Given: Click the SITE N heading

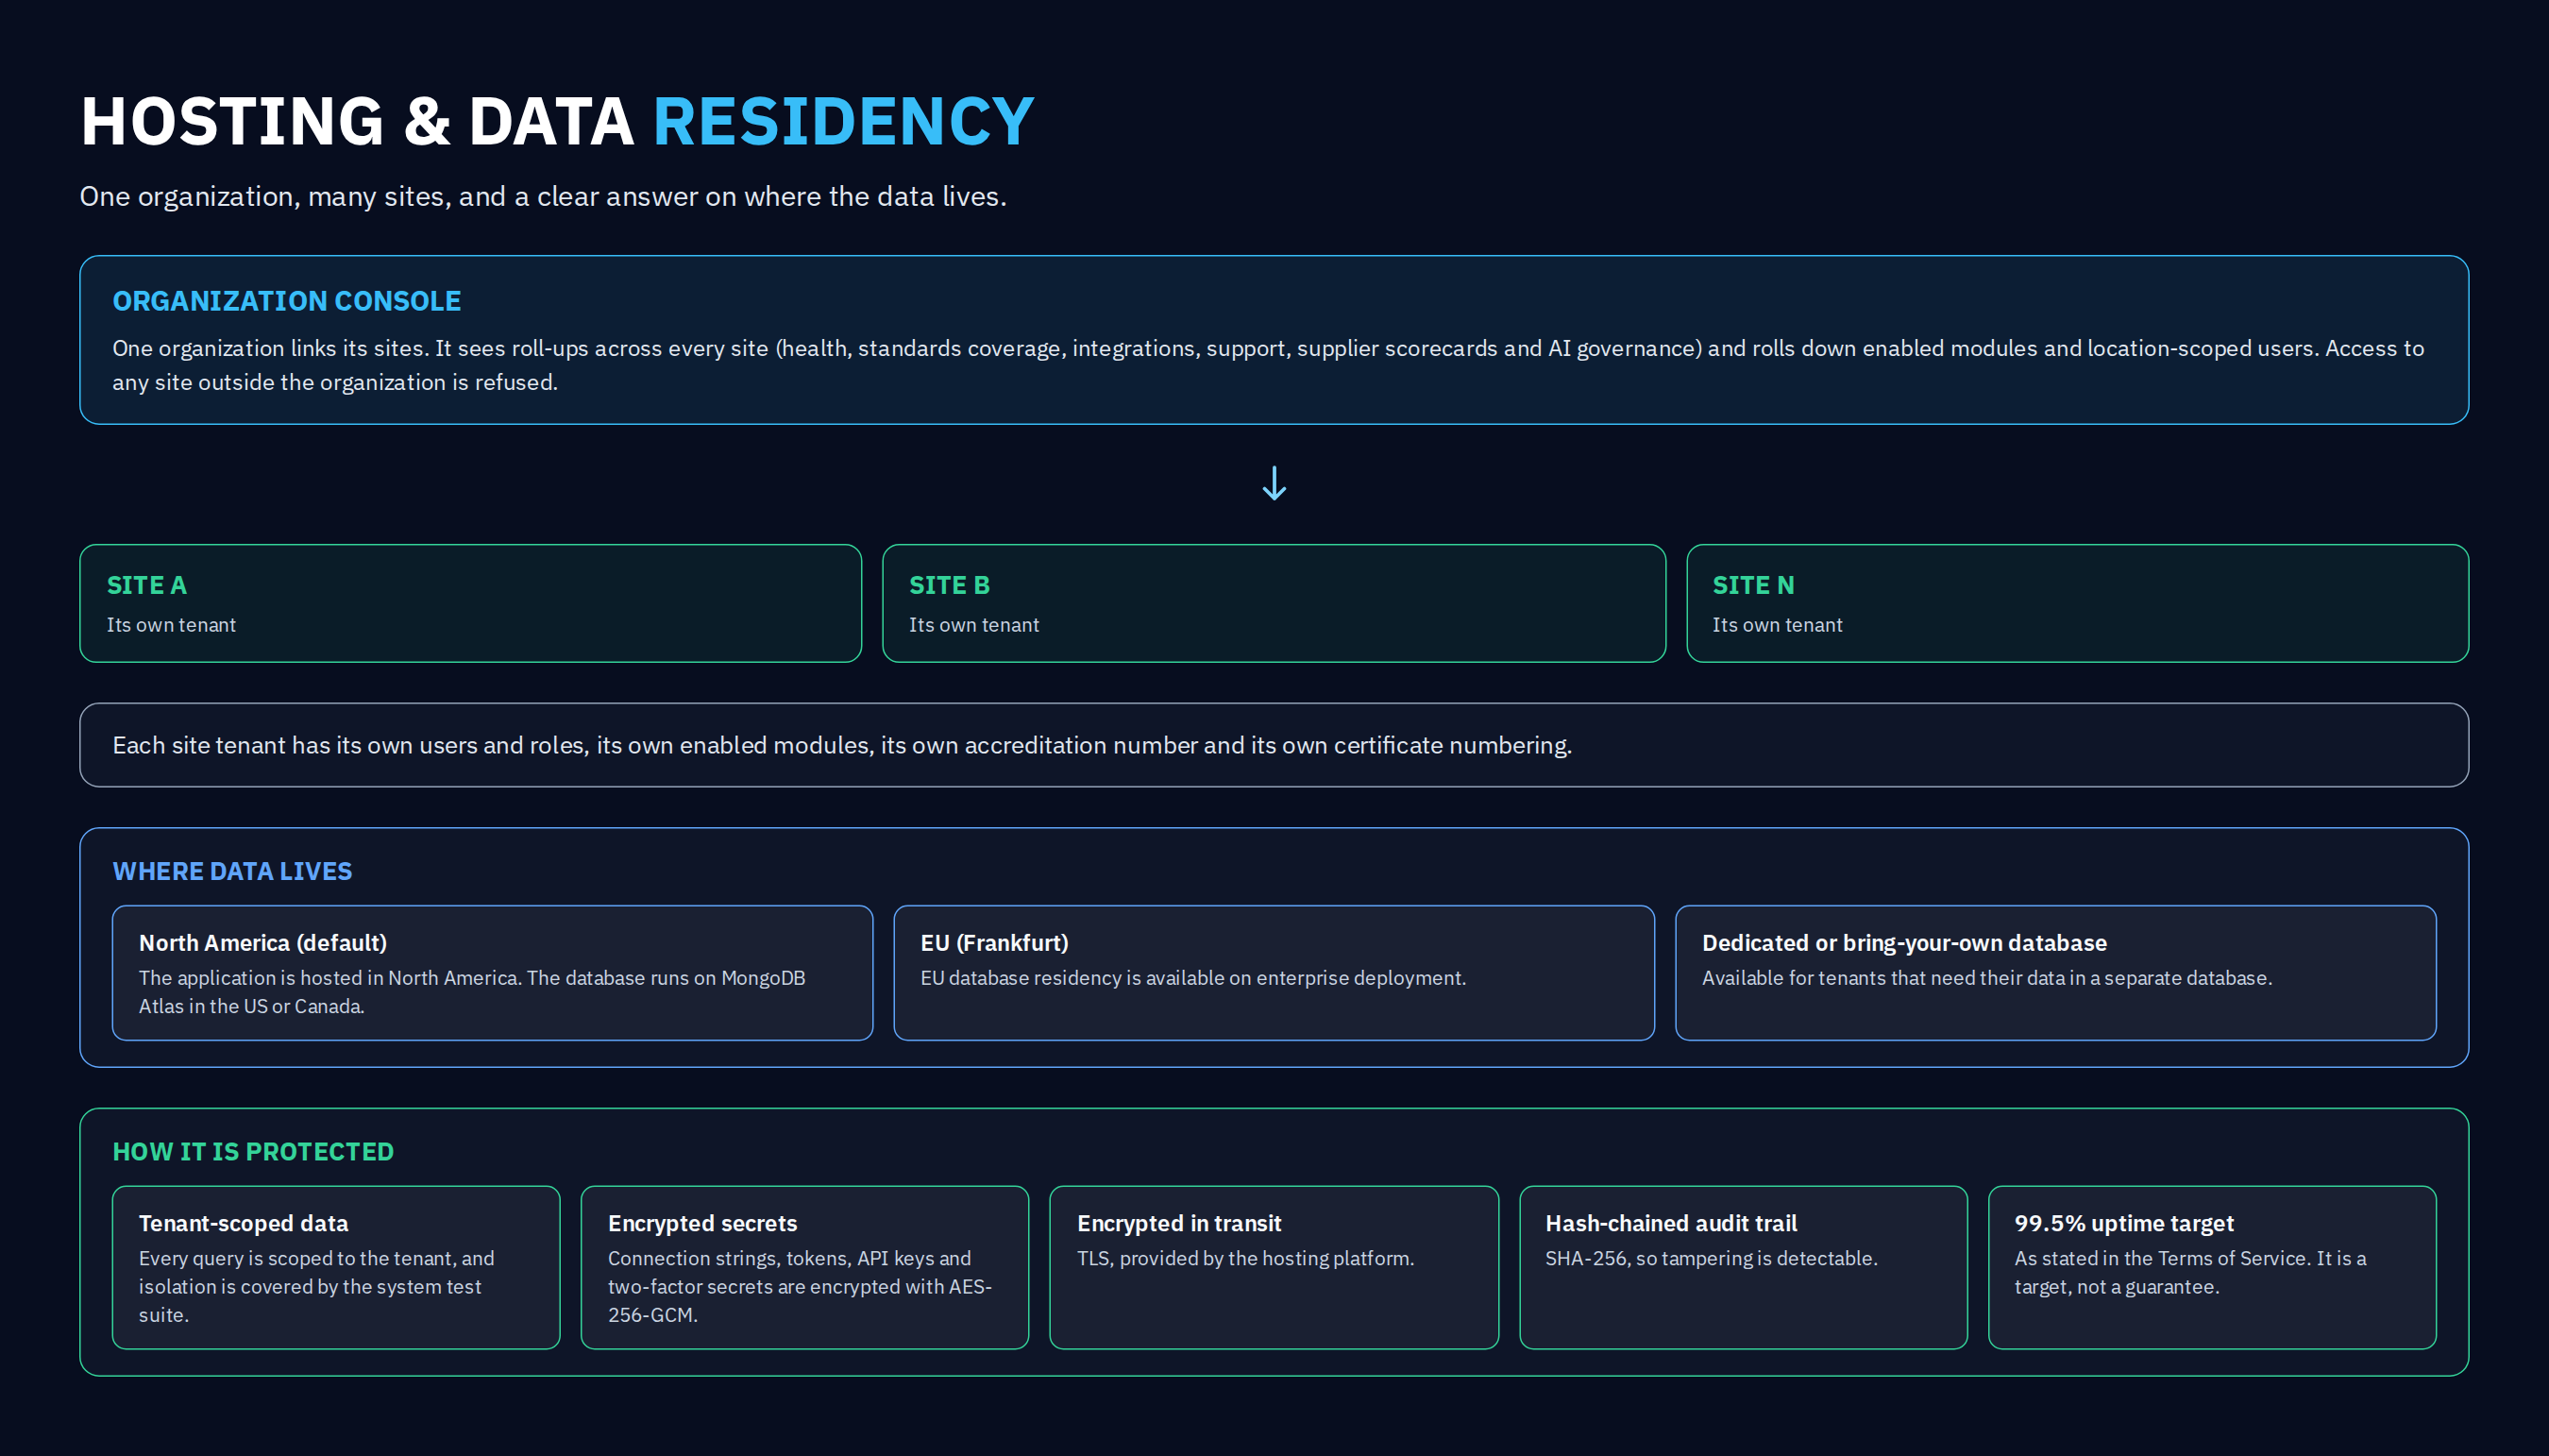Looking at the screenshot, I should pos(1752,585).
